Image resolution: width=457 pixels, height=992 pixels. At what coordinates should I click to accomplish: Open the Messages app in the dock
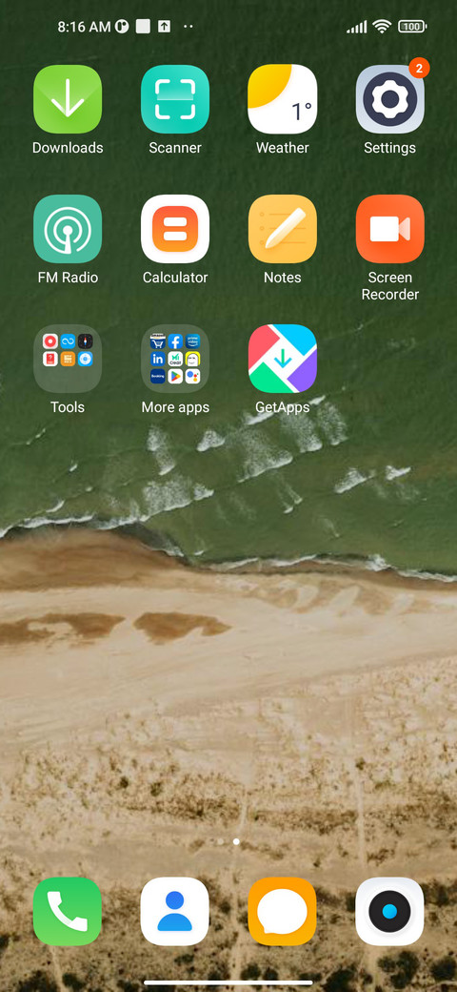(x=282, y=911)
